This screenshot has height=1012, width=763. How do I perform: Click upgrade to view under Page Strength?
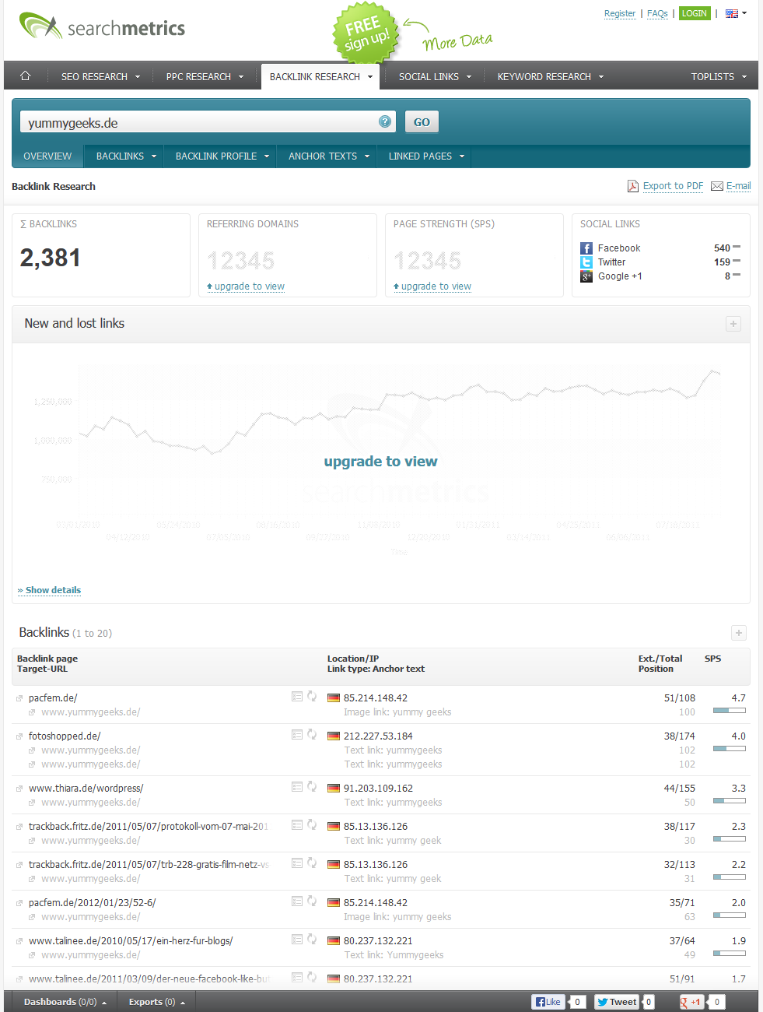pyautogui.click(x=432, y=286)
